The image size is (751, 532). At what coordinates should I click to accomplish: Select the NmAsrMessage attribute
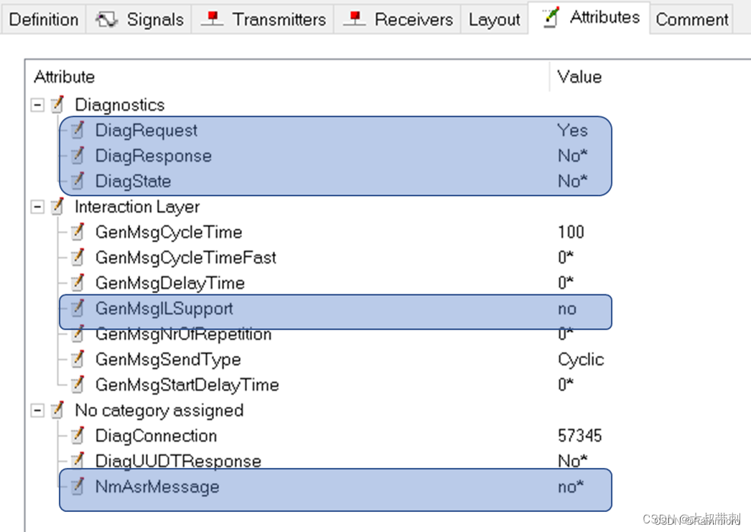coord(157,487)
